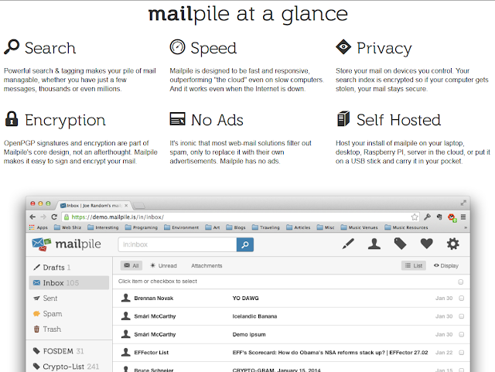The height and width of the screenshot is (372, 495).
Task: Click the browser address bar URL
Action: 118,217
